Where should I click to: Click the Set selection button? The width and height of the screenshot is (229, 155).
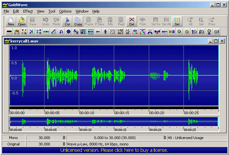[177, 21]
